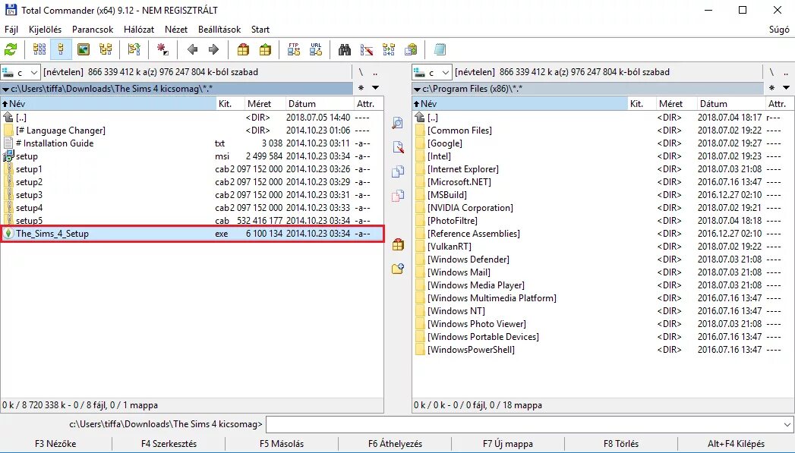This screenshot has height=453, width=795.
Task: Unpack files with green arrow box icon
Action: click(x=265, y=49)
